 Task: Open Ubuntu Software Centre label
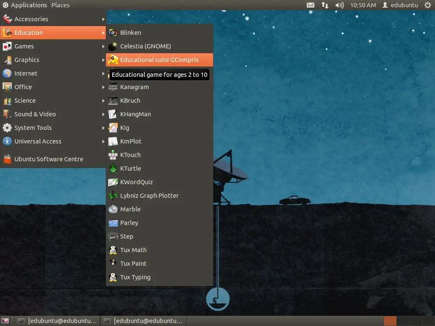49,159
